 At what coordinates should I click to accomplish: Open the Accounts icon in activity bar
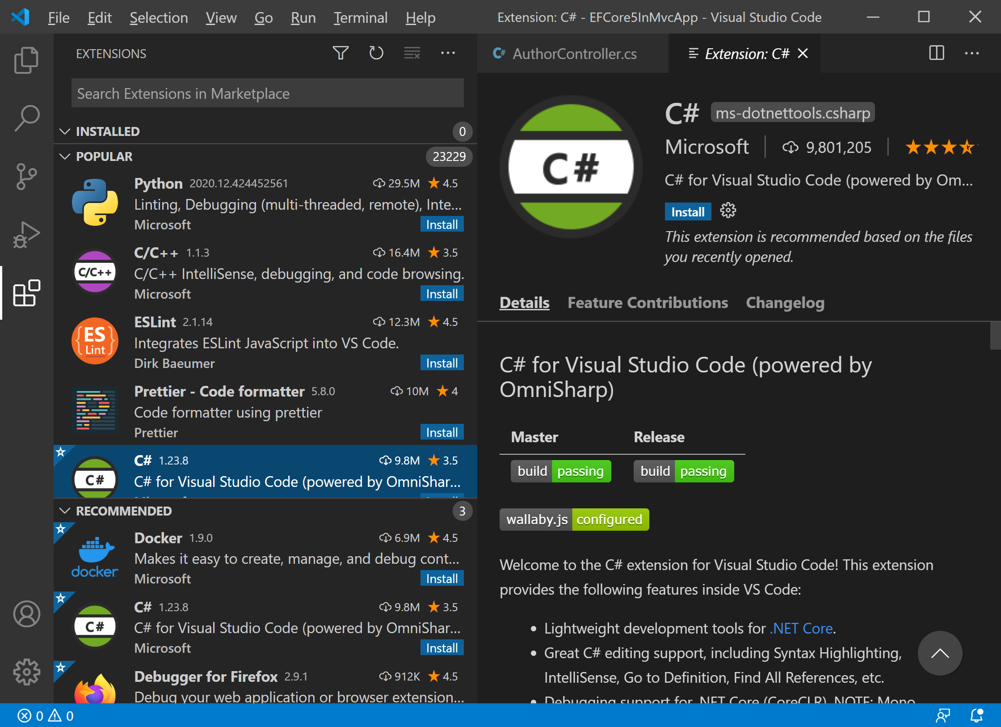[x=26, y=613]
